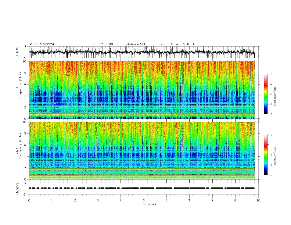291x225 pixels.
Task: Click the "-3" tick on the ch.1 colorbar
Action: (x=271, y=74)
